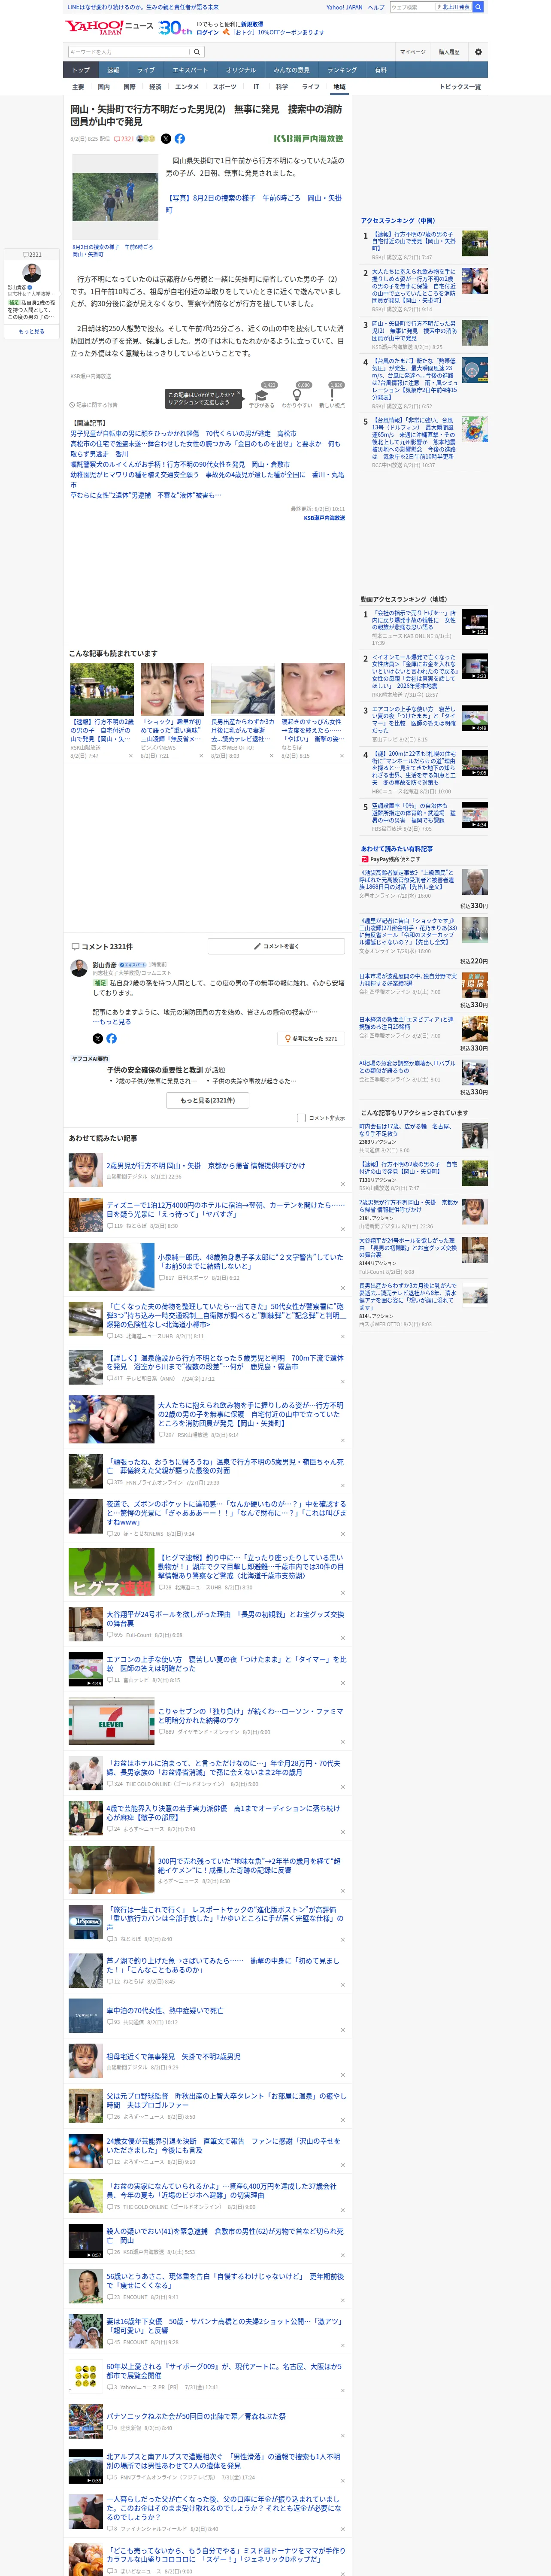Select the エキスパート tab
This screenshot has height=2576, width=551.
pos(190,70)
